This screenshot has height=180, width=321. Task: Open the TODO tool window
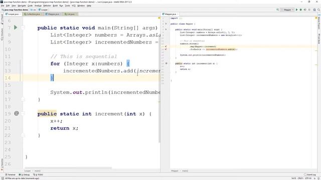point(38,174)
